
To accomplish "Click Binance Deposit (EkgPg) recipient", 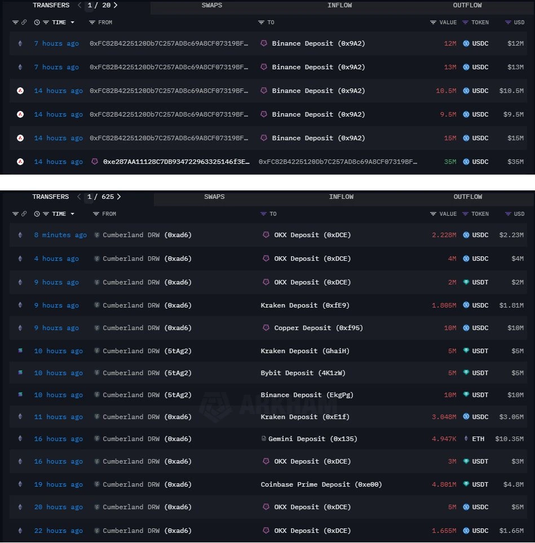I will point(307,395).
